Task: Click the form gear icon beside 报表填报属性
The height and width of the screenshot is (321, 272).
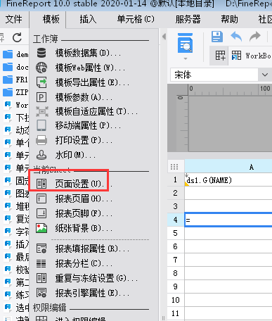Action: (41, 248)
